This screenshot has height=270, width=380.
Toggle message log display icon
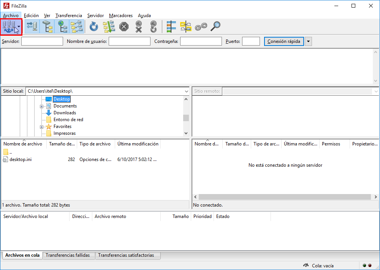32,27
